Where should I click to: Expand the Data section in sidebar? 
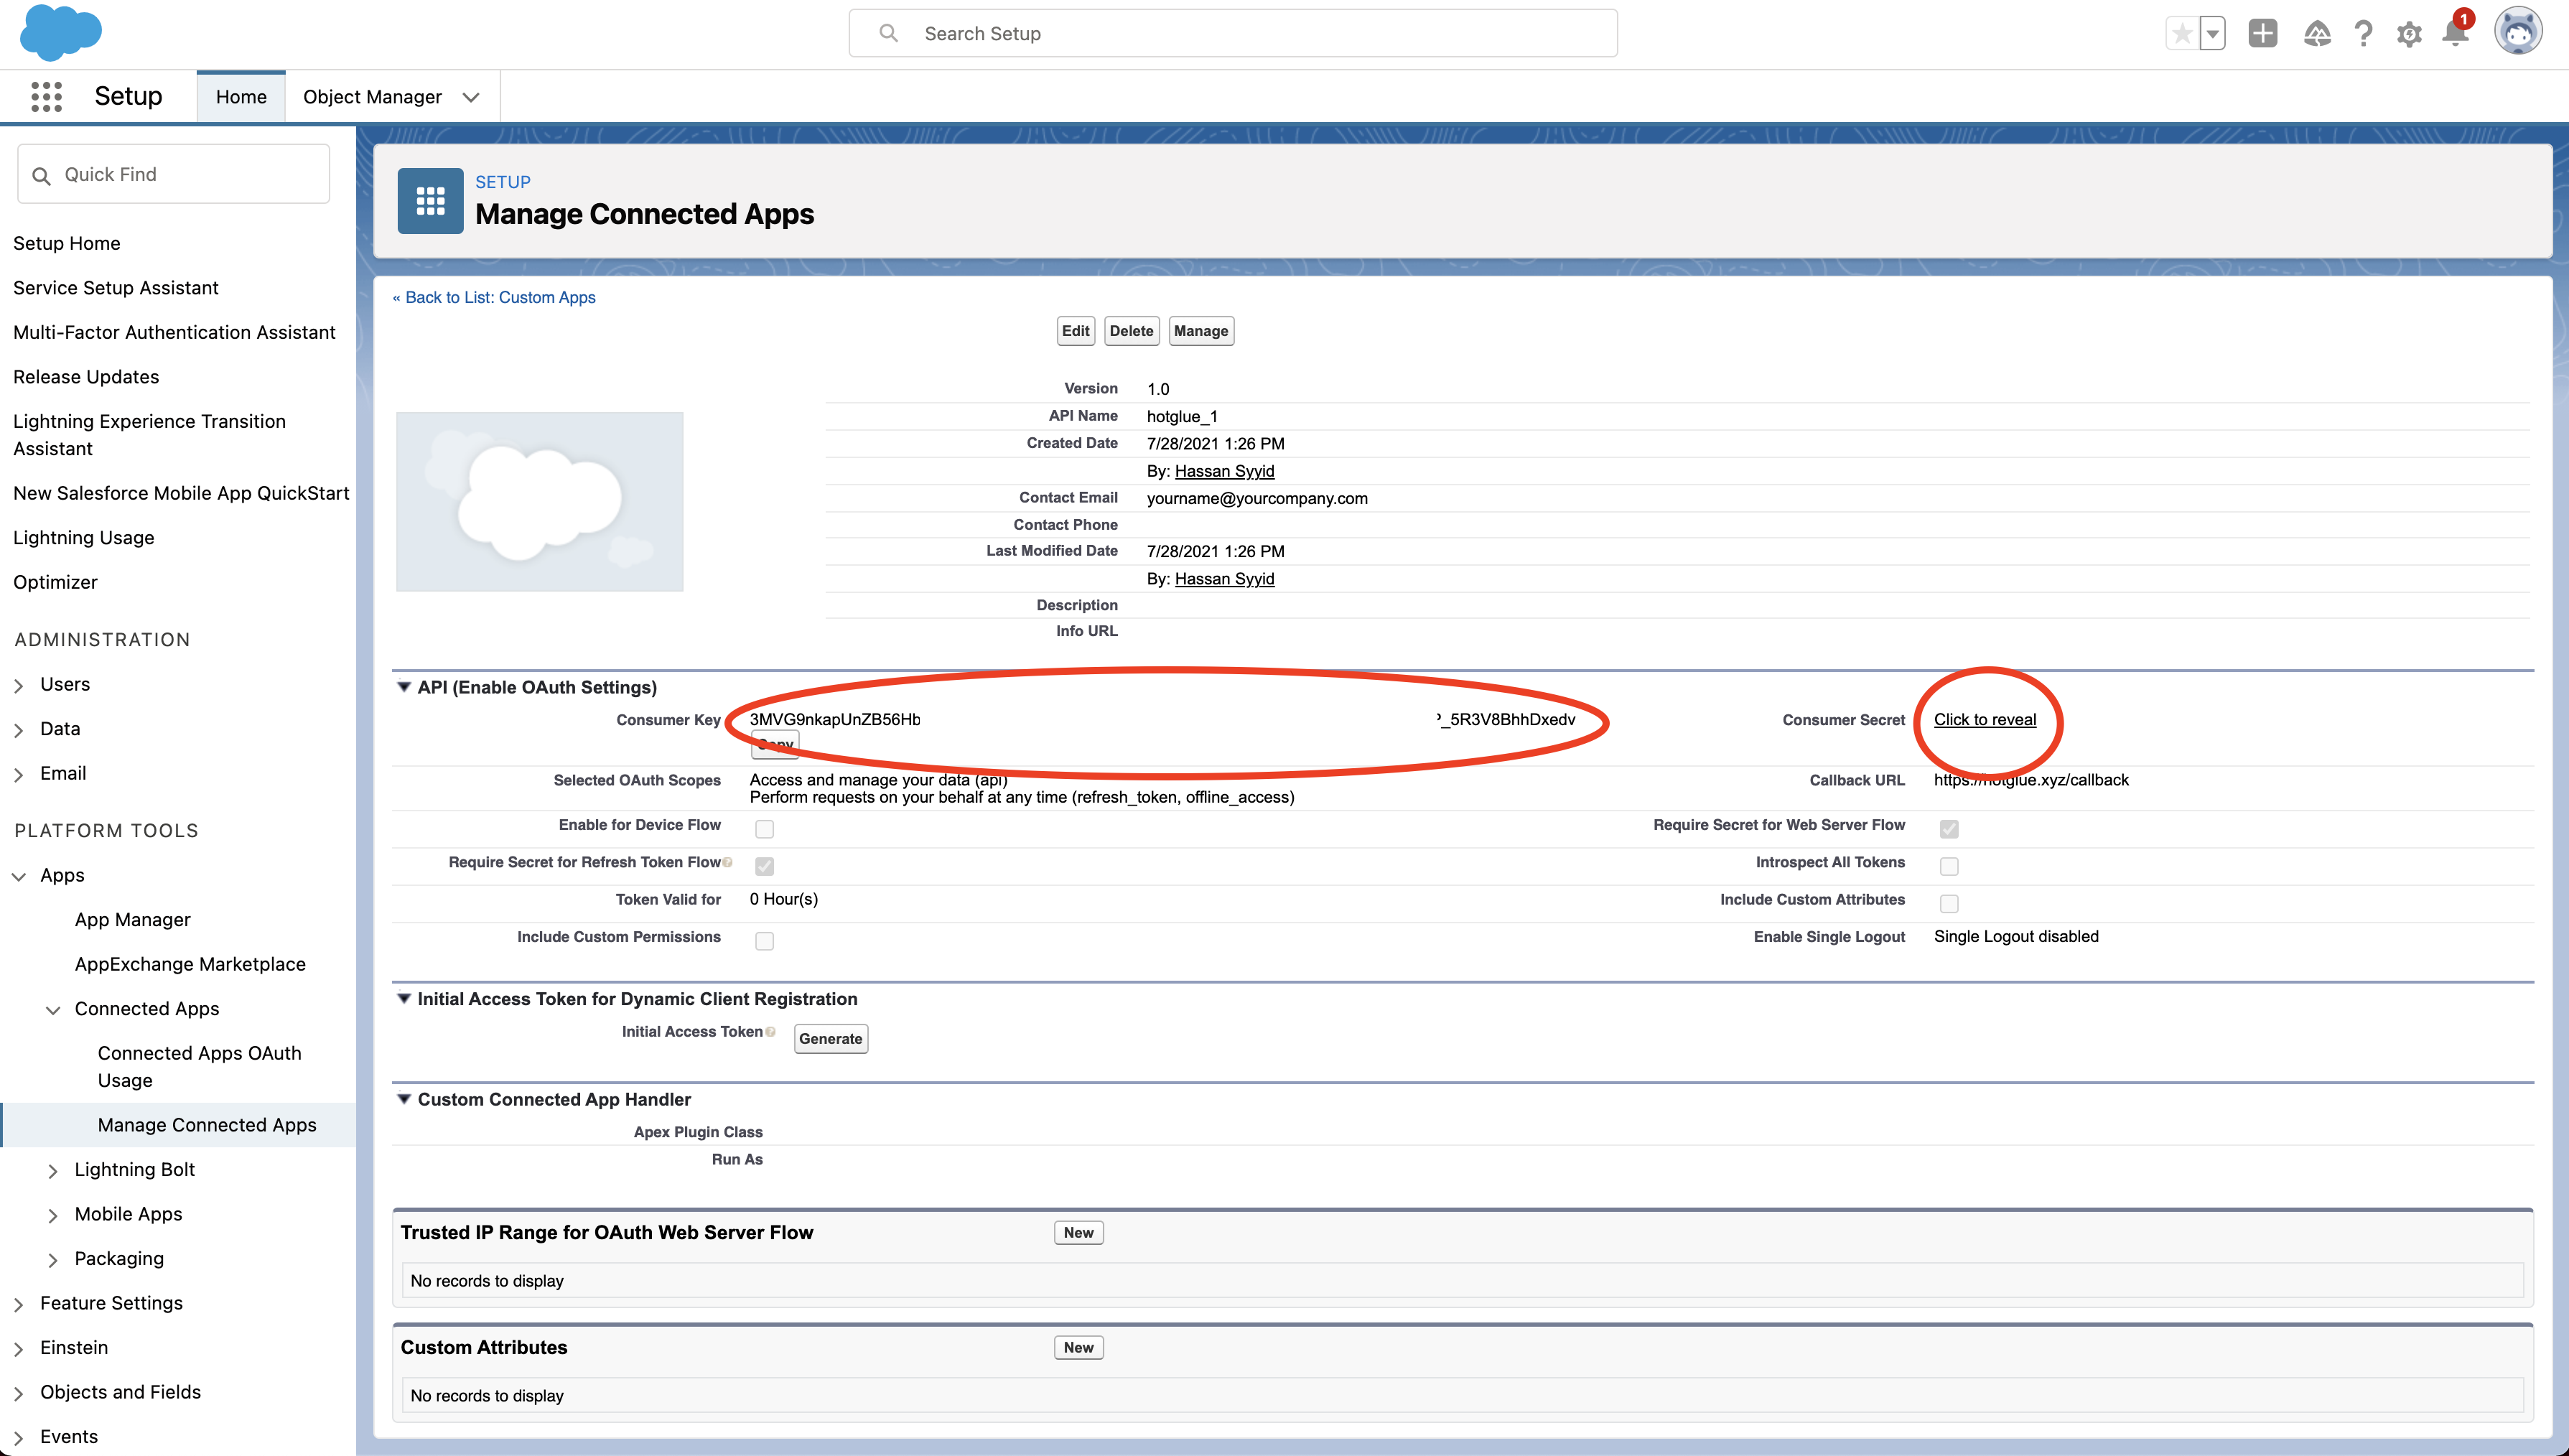[19, 730]
